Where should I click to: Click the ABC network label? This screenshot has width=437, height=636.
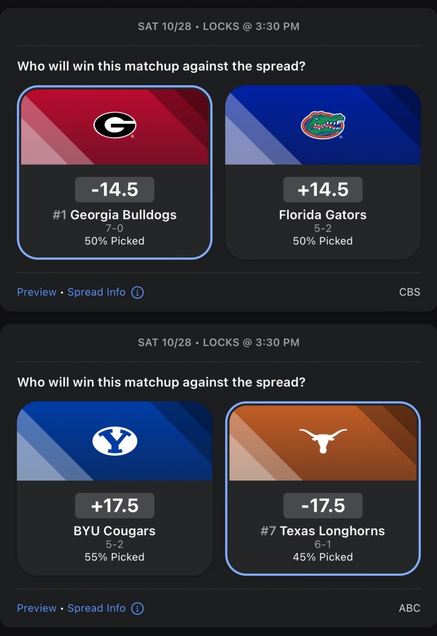click(409, 608)
